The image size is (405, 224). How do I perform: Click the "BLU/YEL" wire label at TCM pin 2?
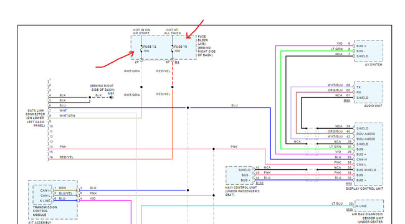point(65,194)
